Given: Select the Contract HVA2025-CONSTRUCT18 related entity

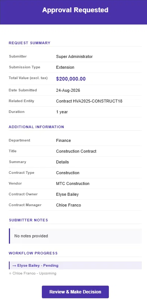Looking at the screenshot, I should coord(89,101).
